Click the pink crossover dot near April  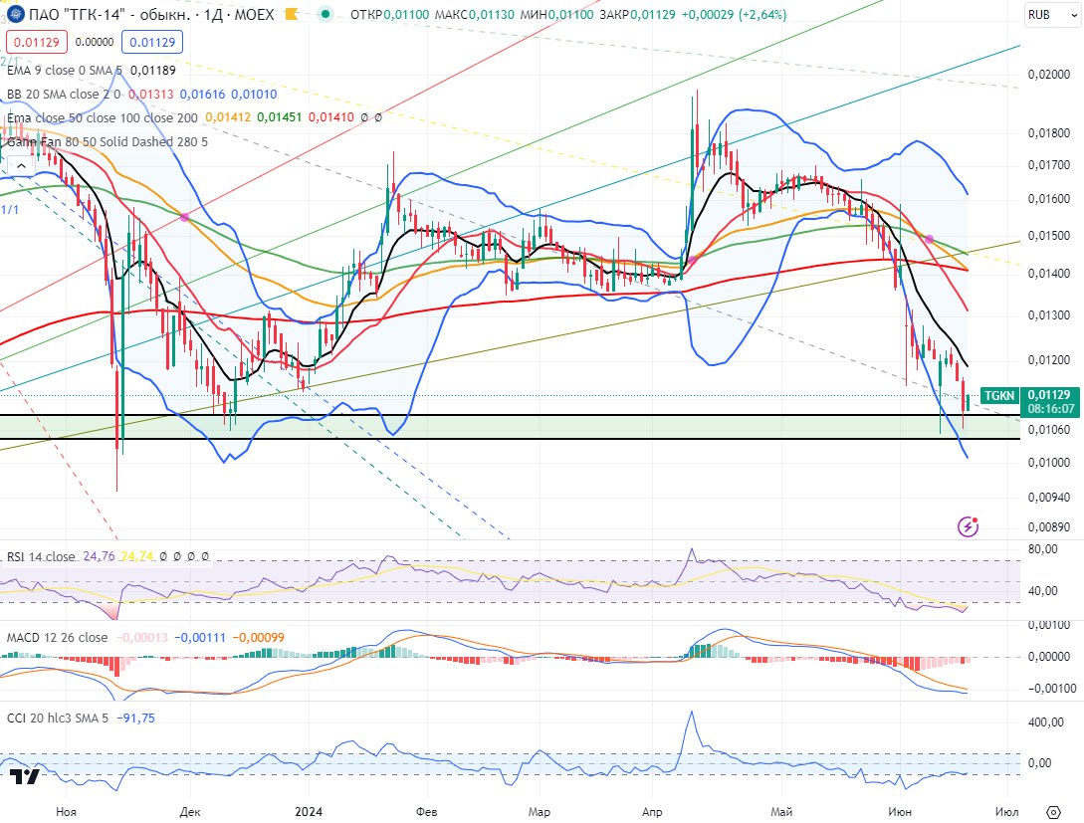tap(692, 261)
